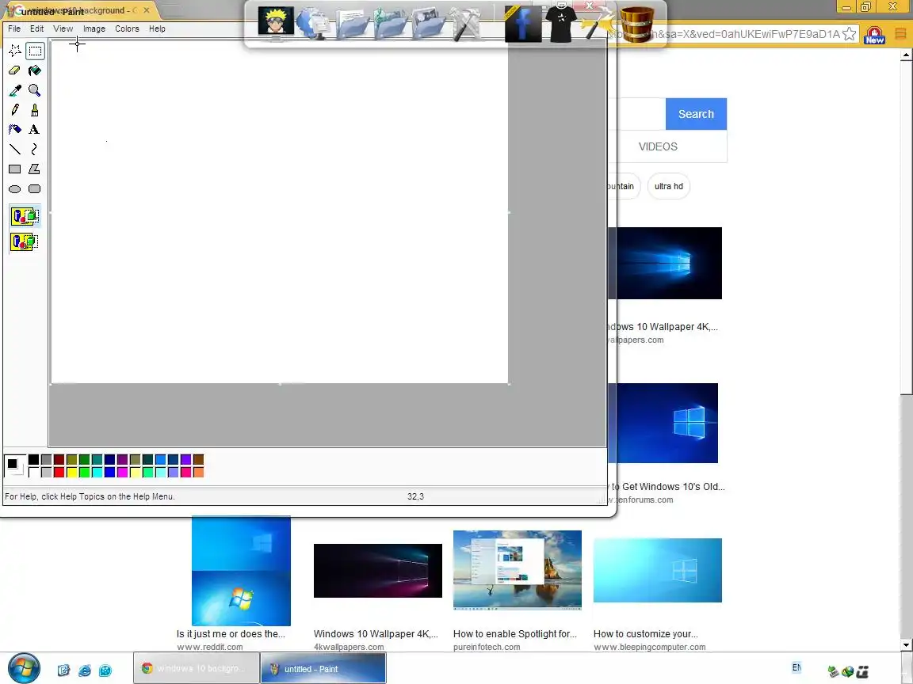Open the Image menu
The width and height of the screenshot is (913, 684).
(94, 28)
